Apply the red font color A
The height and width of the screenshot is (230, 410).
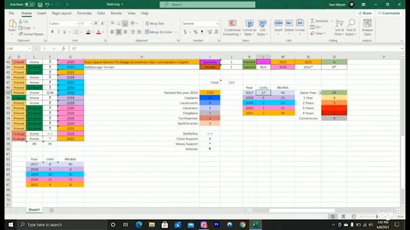99,32
